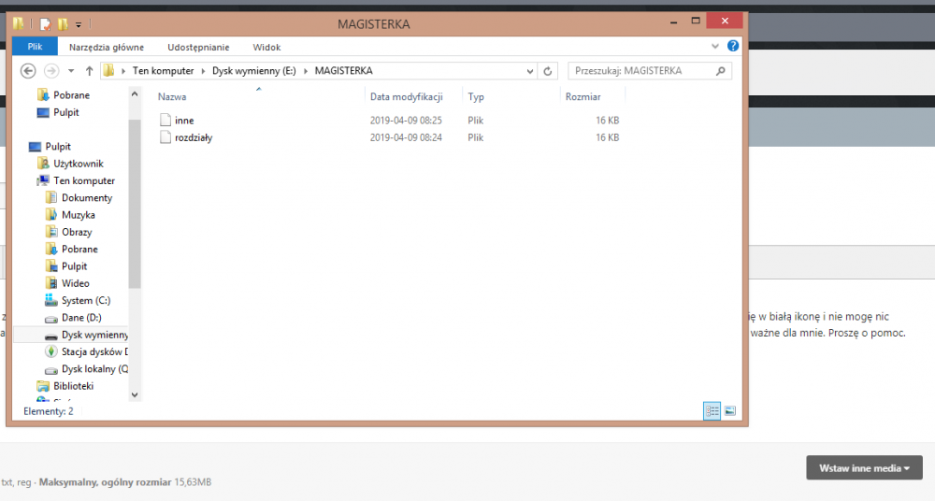Open recent locations dropdown arrow
Screen dimensions: 935x501
point(71,71)
